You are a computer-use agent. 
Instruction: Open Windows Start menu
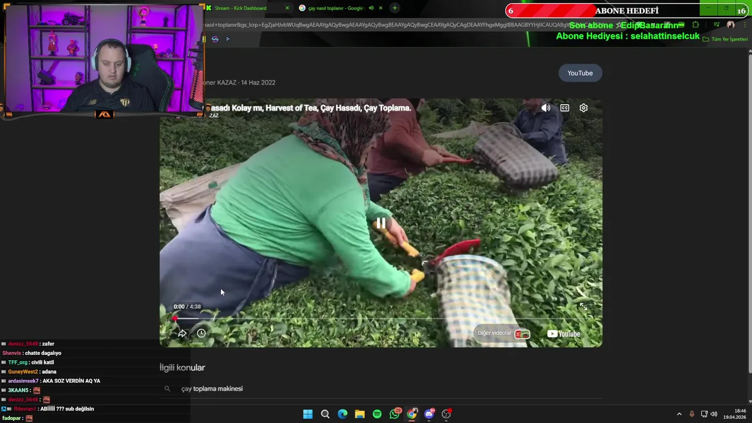(x=308, y=414)
